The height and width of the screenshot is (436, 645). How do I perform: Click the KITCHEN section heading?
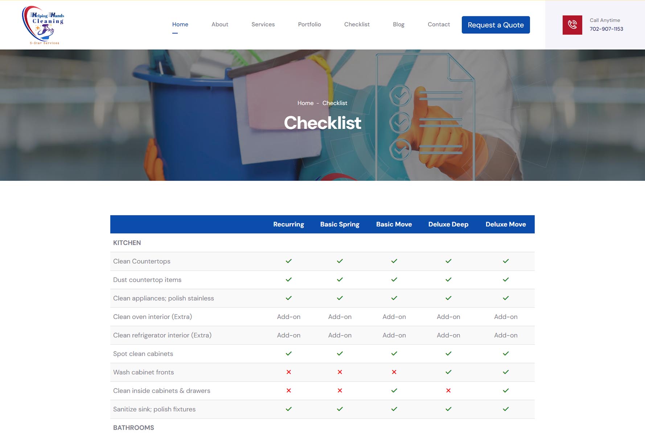pos(127,243)
